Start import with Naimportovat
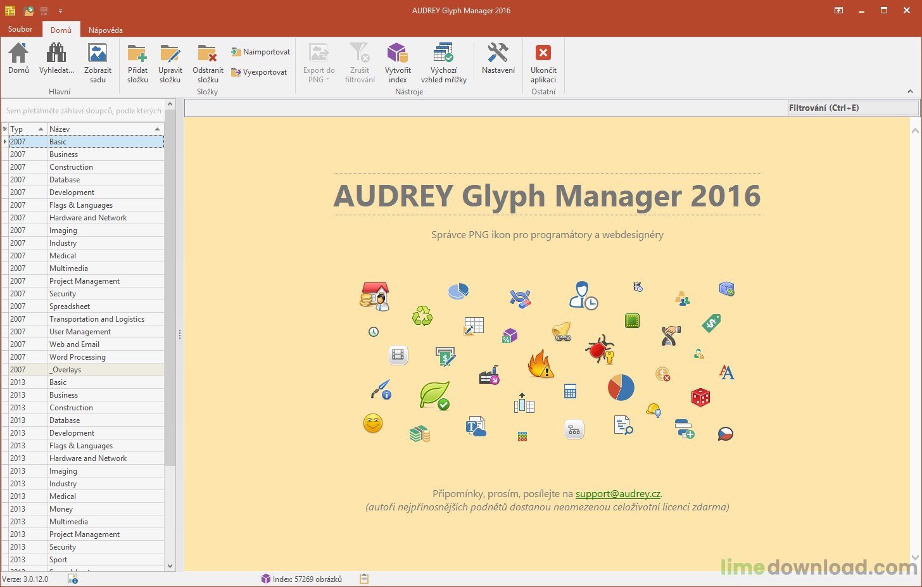Screen dimensions: 922x587 click(260, 52)
